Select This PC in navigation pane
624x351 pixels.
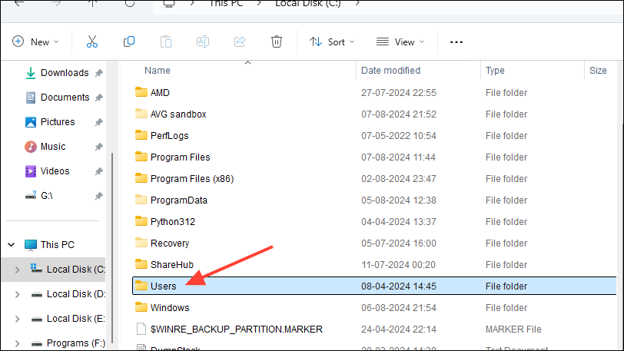[50, 245]
